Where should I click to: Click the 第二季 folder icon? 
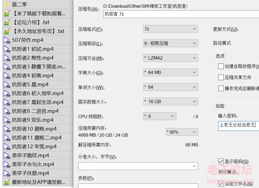[6, 5]
